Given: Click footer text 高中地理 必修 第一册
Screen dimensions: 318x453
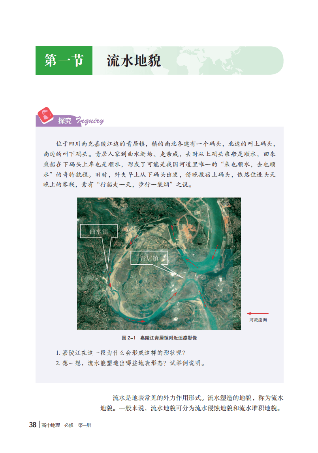Looking at the screenshot, I should point(66,425).
